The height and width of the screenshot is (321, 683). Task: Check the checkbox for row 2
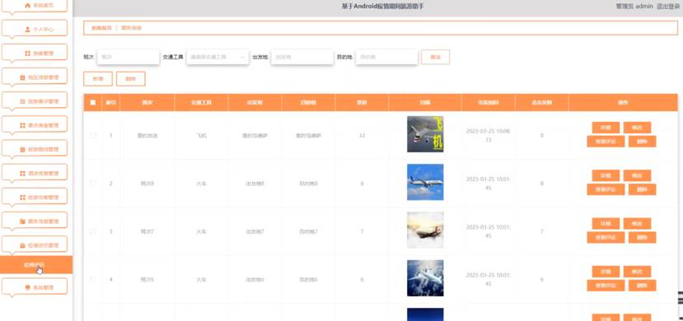click(x=93, y=183)
